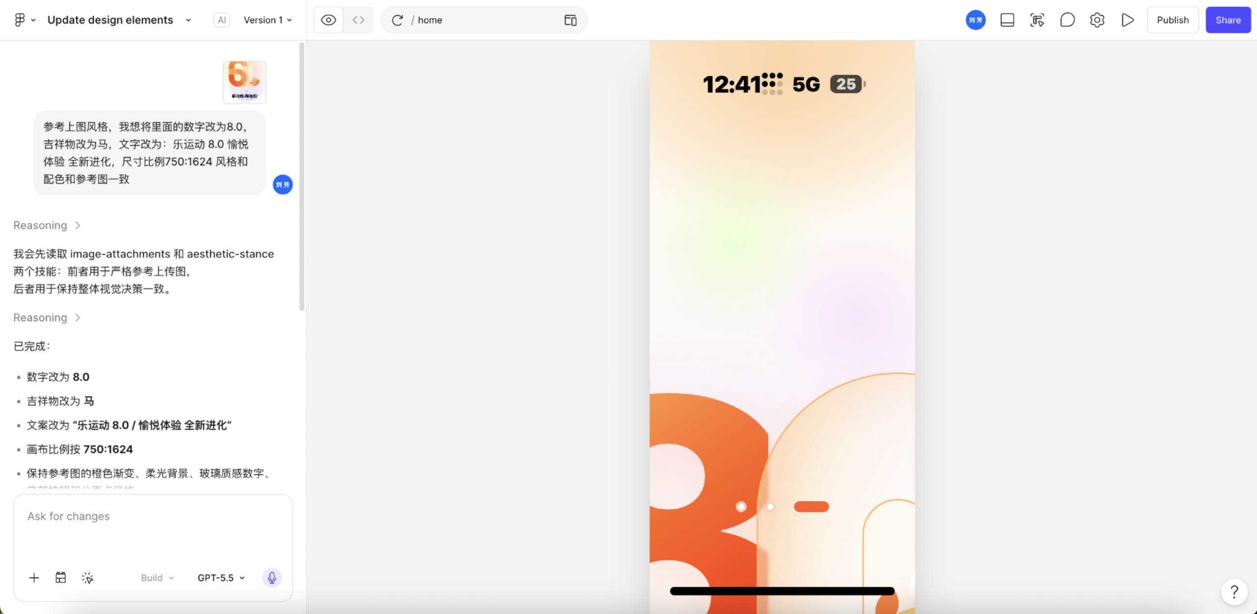The image size is (1257, 614).
Task: Focus the Ask for changes input
Action: click(x=153, y=516)
